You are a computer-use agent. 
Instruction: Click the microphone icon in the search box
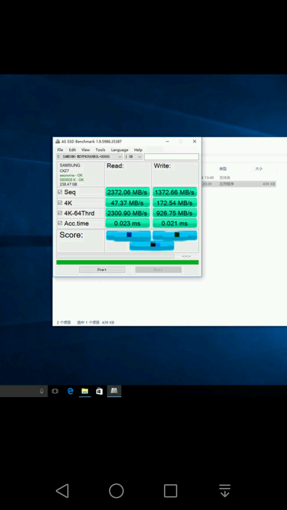click(x=41, y=391)
